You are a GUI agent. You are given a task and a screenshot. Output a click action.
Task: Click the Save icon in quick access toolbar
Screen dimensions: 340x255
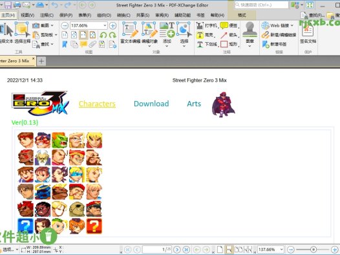point(8,5)
